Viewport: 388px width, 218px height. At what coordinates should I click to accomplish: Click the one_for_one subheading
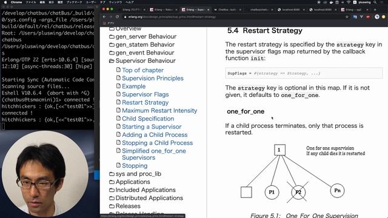click(x=246, y=111)
